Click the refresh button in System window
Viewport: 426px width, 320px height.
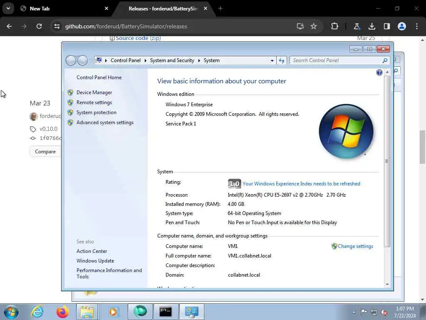[282, 61]
